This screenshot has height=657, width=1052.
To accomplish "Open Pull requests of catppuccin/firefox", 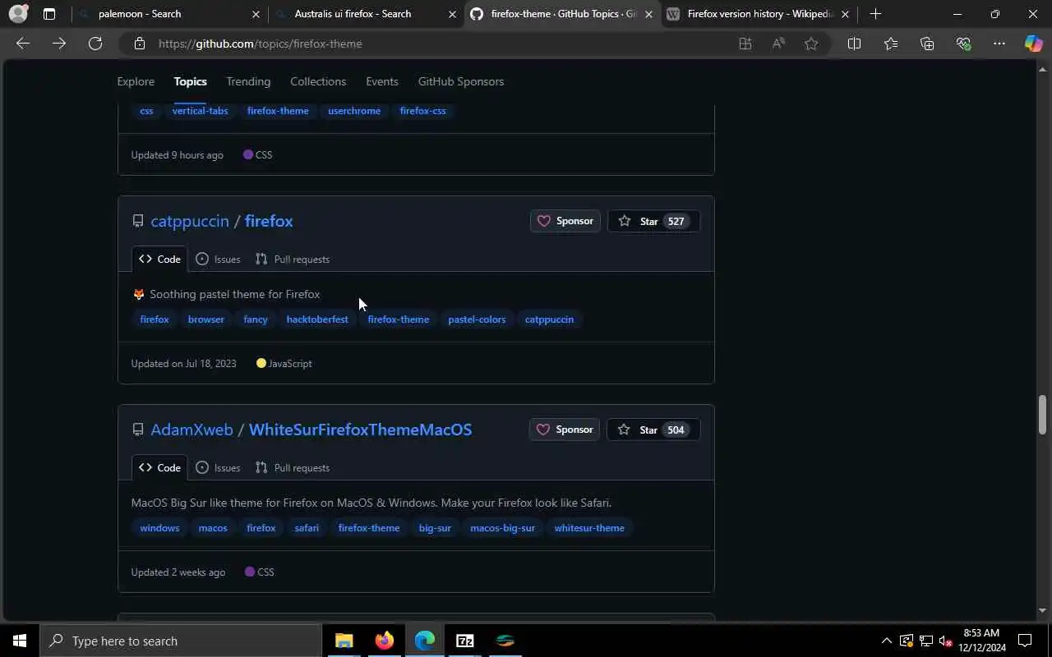I will 293,259.
